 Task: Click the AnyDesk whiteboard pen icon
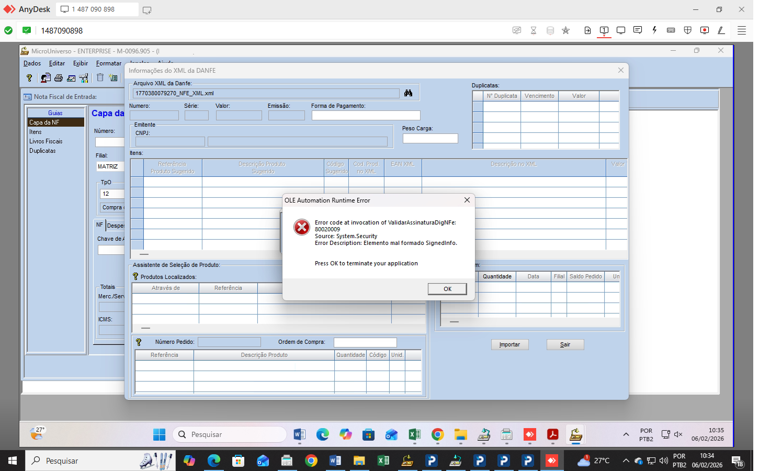point(721,30)
